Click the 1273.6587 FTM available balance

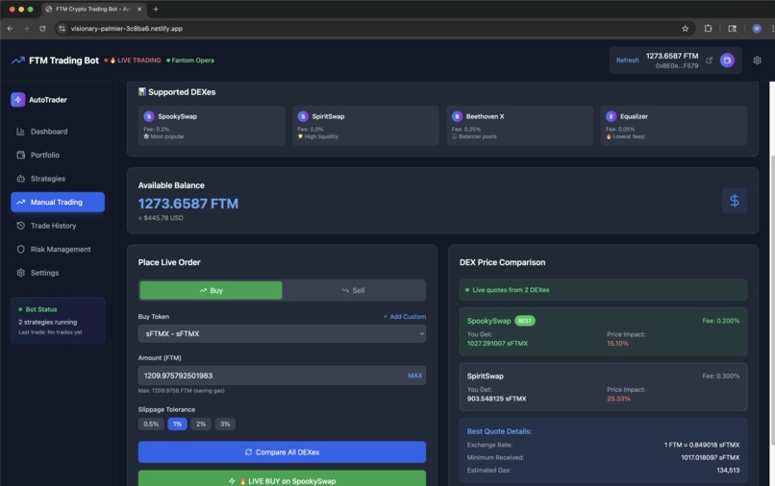coord(188,204)
